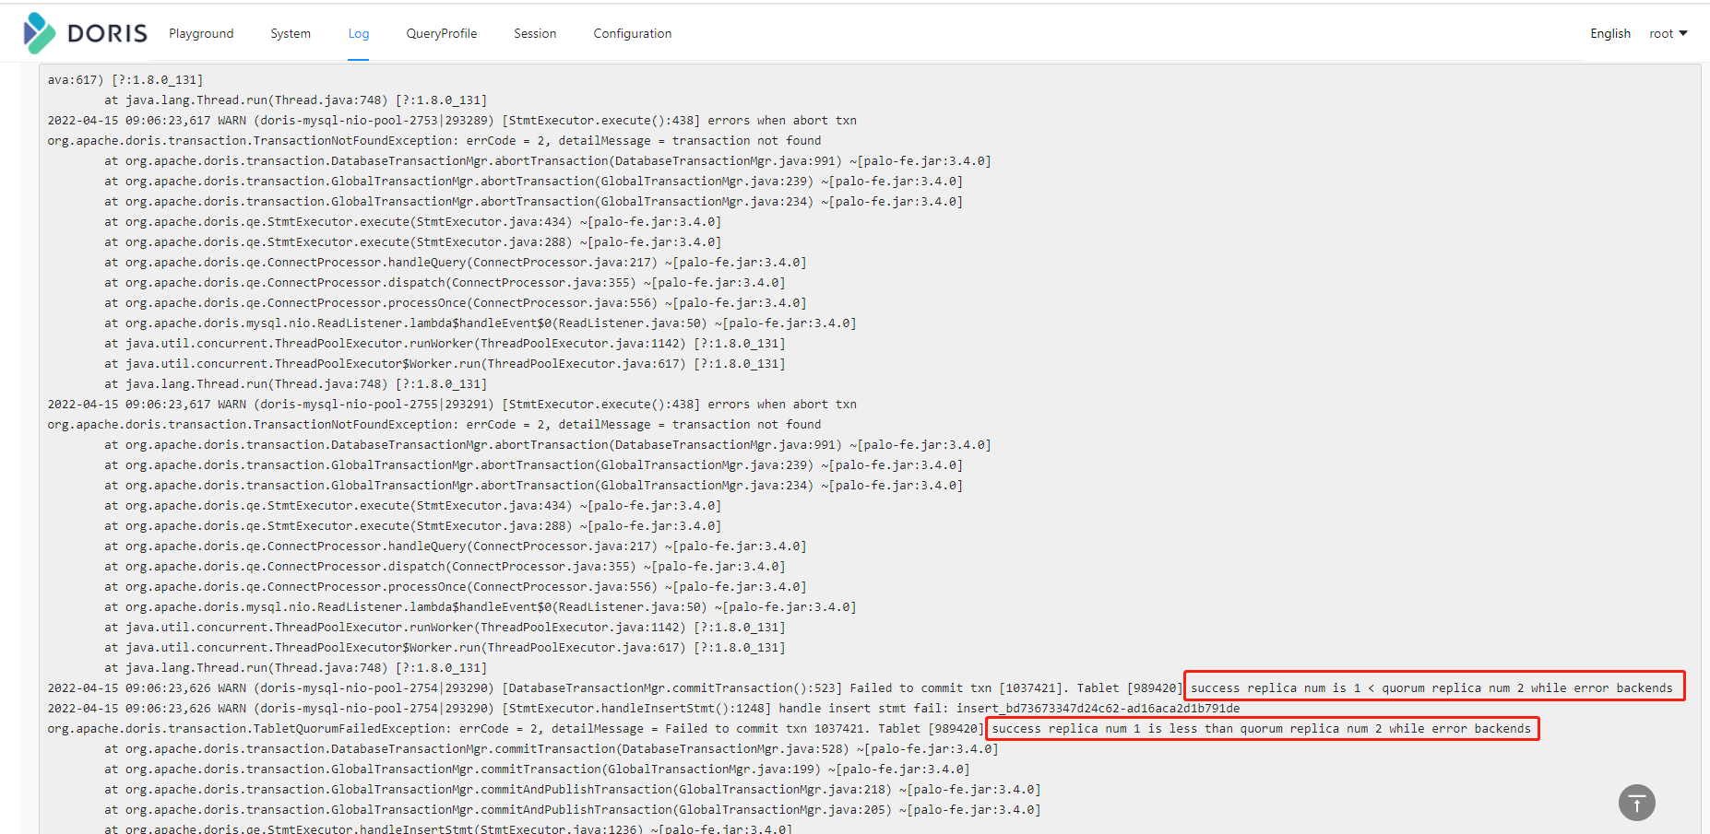This screenshot has width=1710, height=834.
Task: Click the first TransactionNotFoundException log line
Action: [x=433, y=140]
